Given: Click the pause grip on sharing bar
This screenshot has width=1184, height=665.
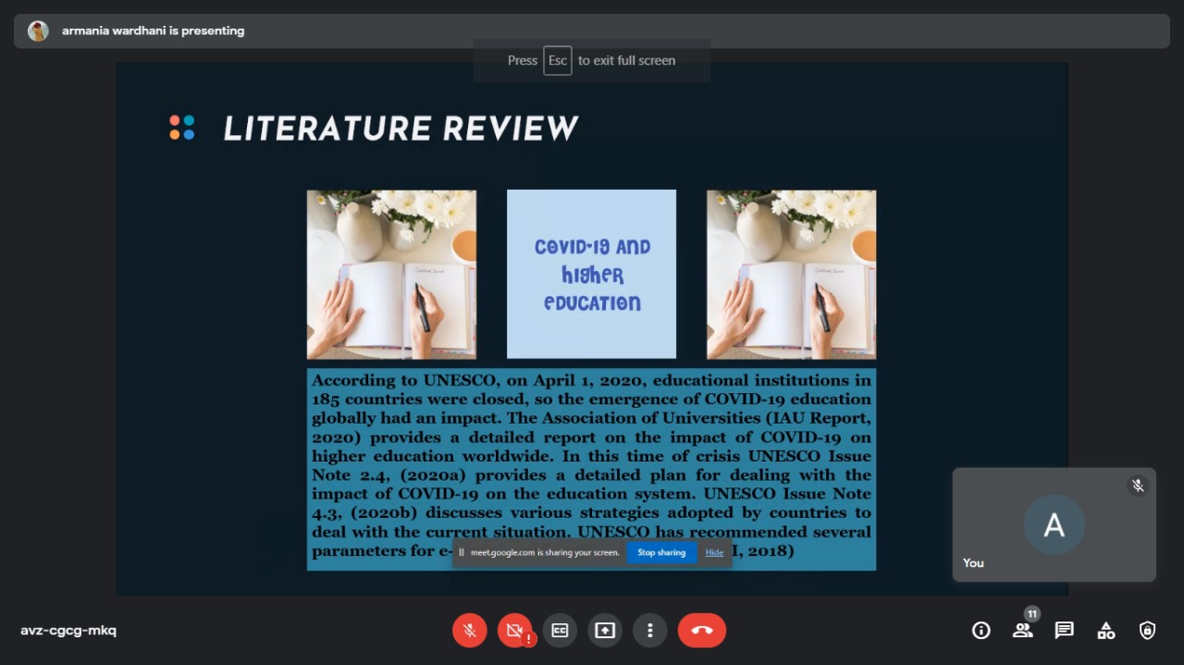Looking at the screenshot, I should pyautogui.click(x=462, y=553).
